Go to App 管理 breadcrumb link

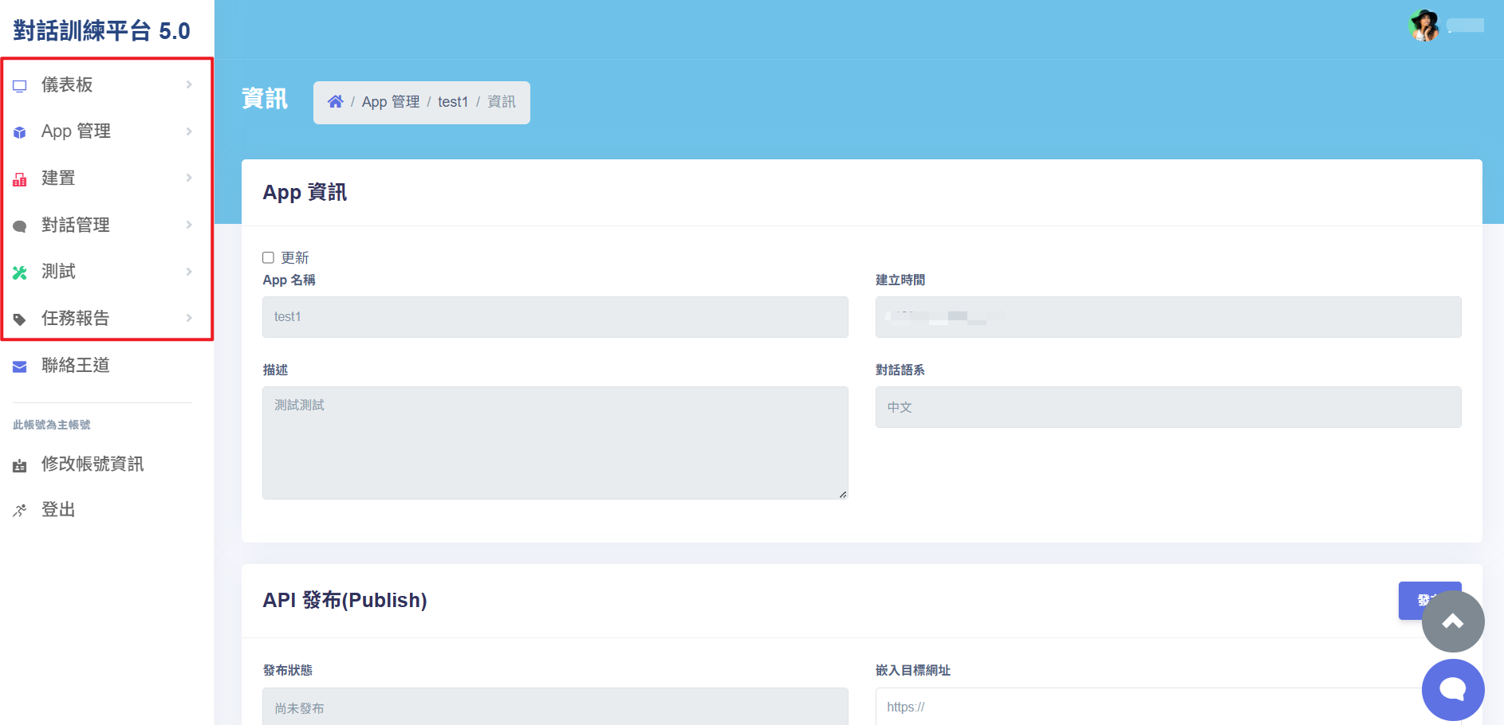coord(390,102)
